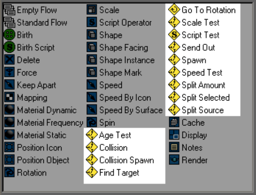Click the Birth Script icon
The width and height of the screenshot is (256, 195).
(9, 47)
